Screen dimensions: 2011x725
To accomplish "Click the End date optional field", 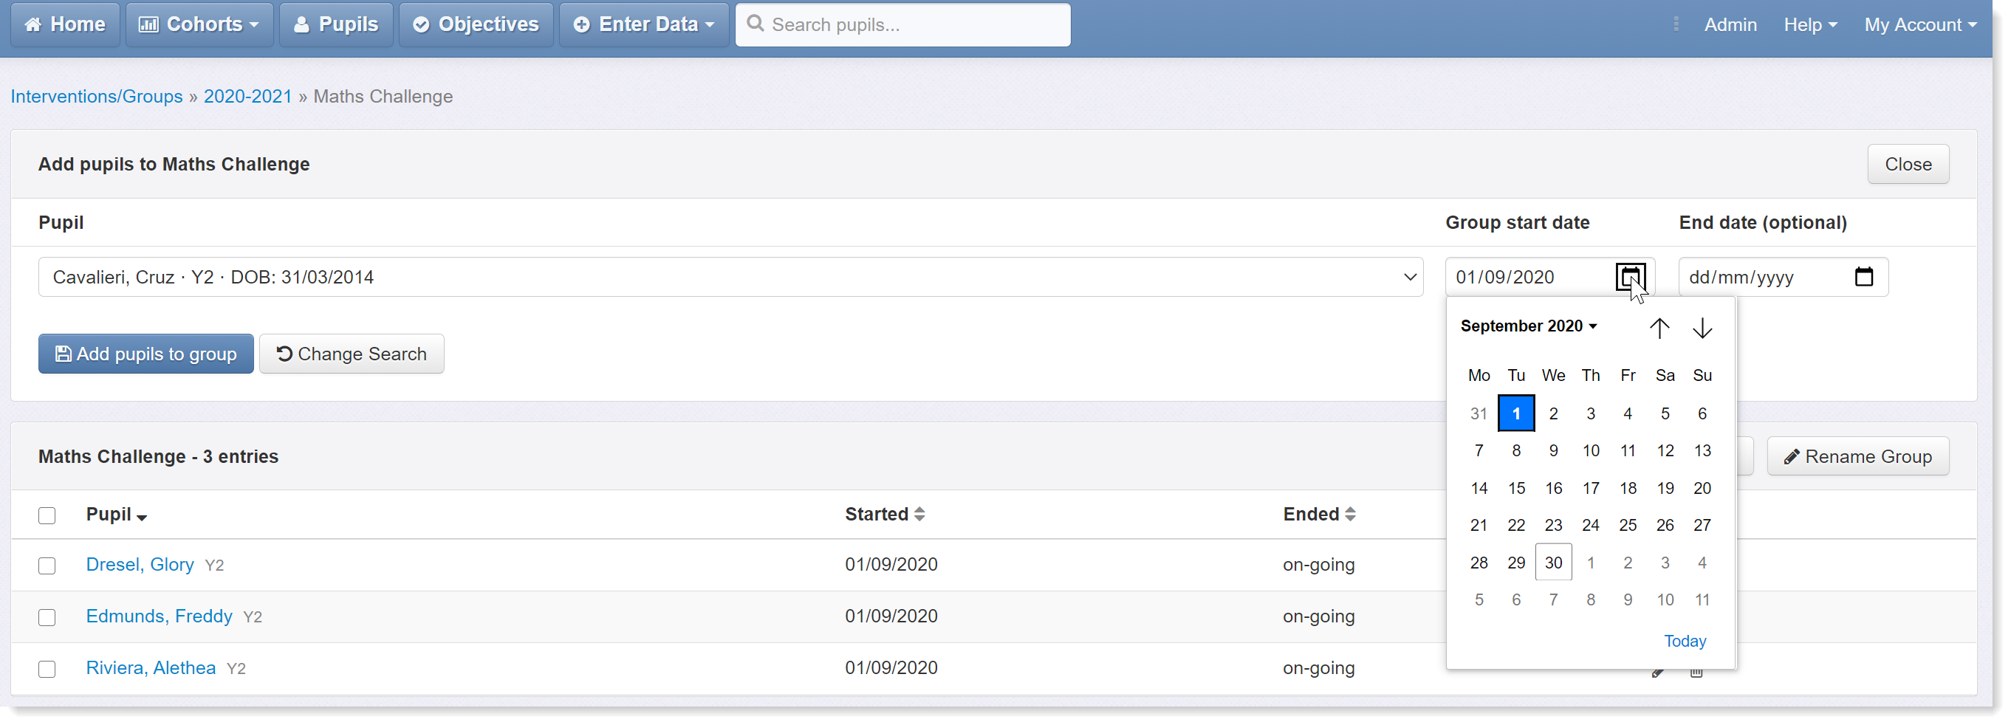I will (x=1782, y=276).
